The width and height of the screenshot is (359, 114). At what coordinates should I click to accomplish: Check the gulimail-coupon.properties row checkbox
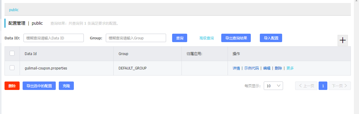(12, 68)
